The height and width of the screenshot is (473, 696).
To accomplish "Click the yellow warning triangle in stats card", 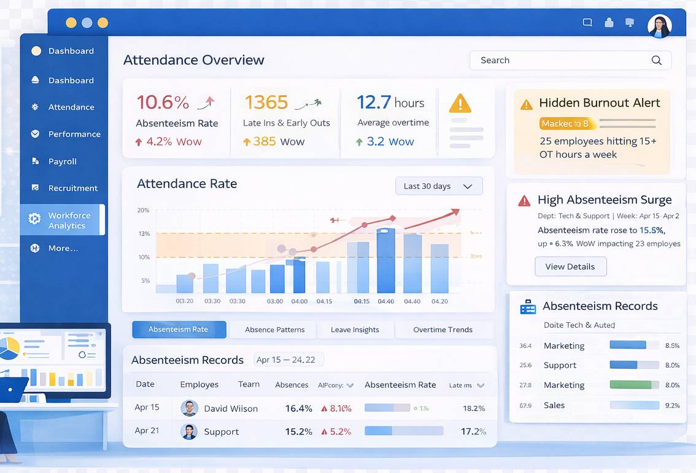I will (460, 104).
